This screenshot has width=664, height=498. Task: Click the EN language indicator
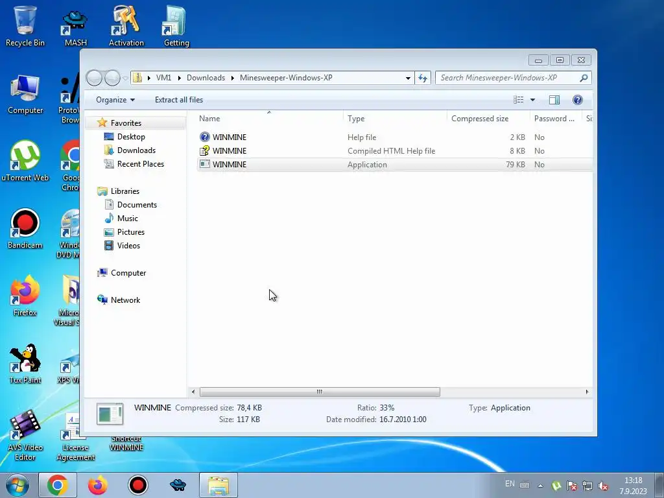click(510, 484)
